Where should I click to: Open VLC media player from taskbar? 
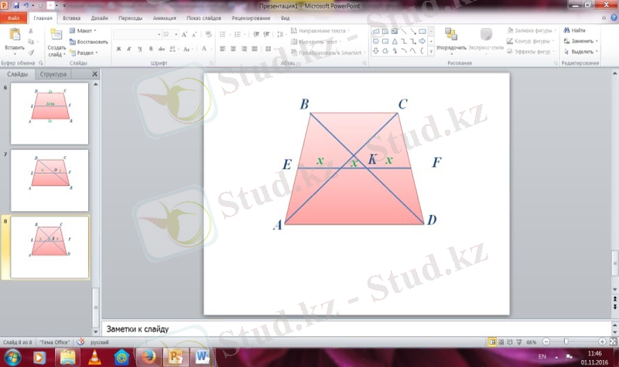pyautogui.click(x=94, y=356)
